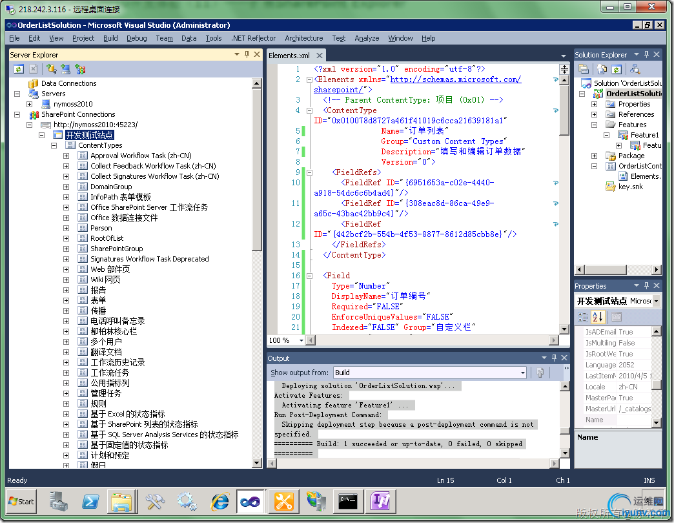Click Refresh icon in Solution Explorer toolbar
This screenshot has width=674, height=523.
pos(617,68)
